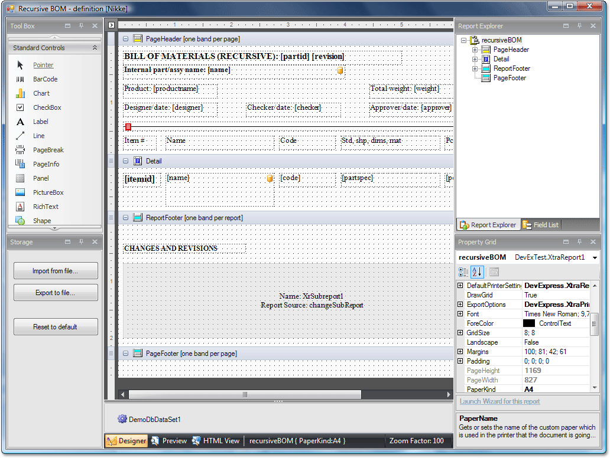Click the ruler corner arrow button
Image resolution: width=610 pixels, height=458 pixels.
tap(111, 25)
